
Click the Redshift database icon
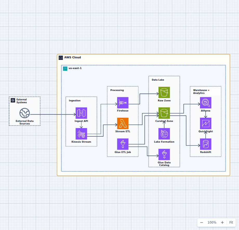click(x=206, y=144)
